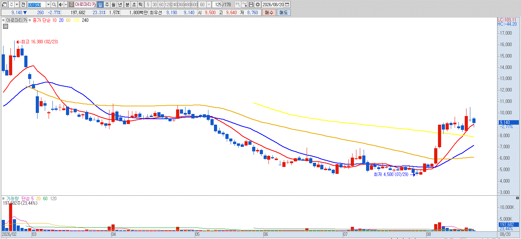This screenshot has width=521, height=239.
Task: Click the stock search magnifier icon
Action: coord(54,5)
